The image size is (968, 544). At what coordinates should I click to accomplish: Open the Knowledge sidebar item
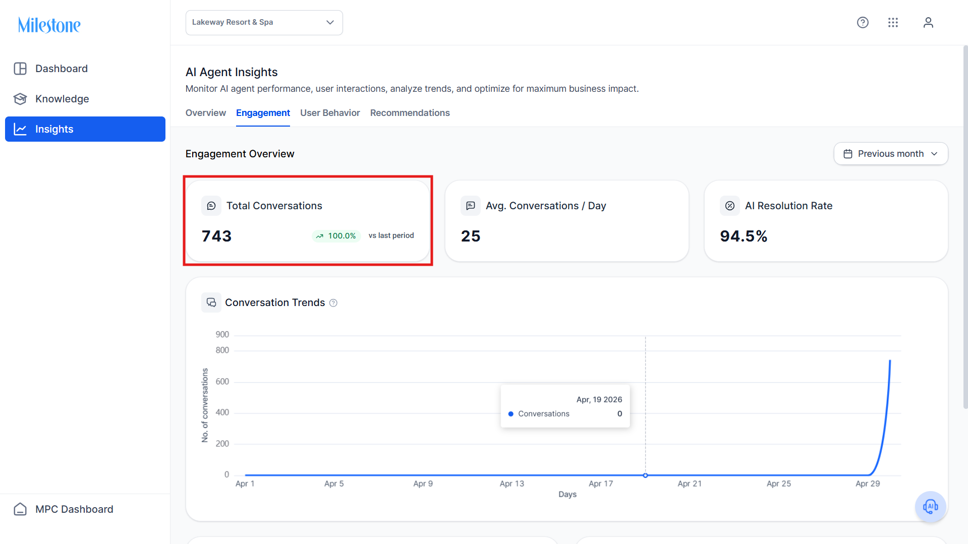pyautogui.click(x=85, y=99)
